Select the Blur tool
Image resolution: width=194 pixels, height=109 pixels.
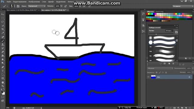pyautogui.click(x=3, y=59)
